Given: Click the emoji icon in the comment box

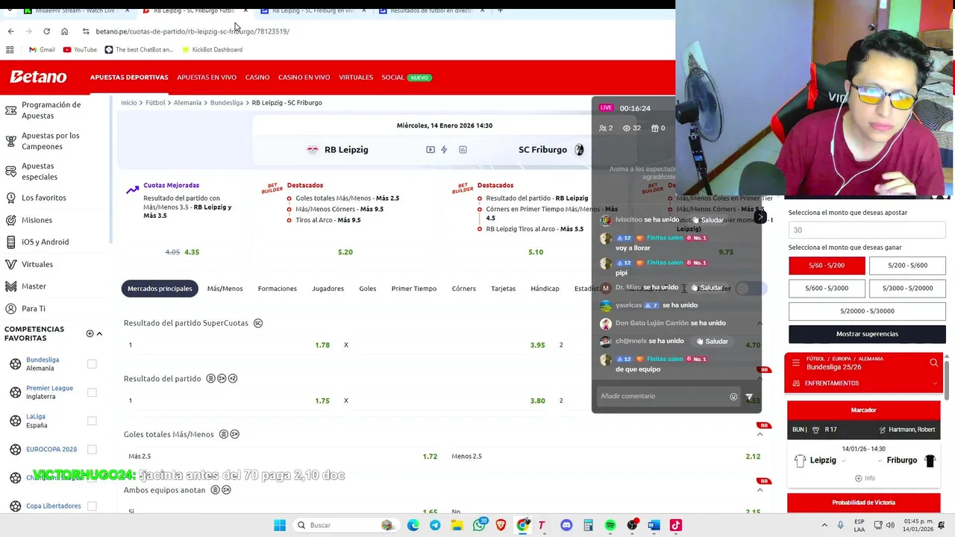Looking at the screenshot, I should (x=733, y=397).
